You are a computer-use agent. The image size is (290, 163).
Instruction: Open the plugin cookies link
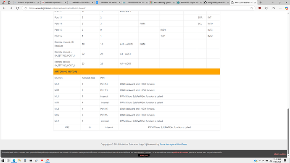279,154
